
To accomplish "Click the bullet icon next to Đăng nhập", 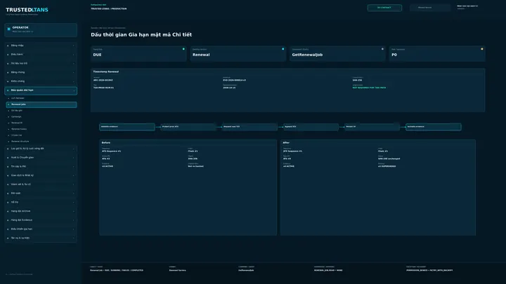I will click(x=8, y=46).
